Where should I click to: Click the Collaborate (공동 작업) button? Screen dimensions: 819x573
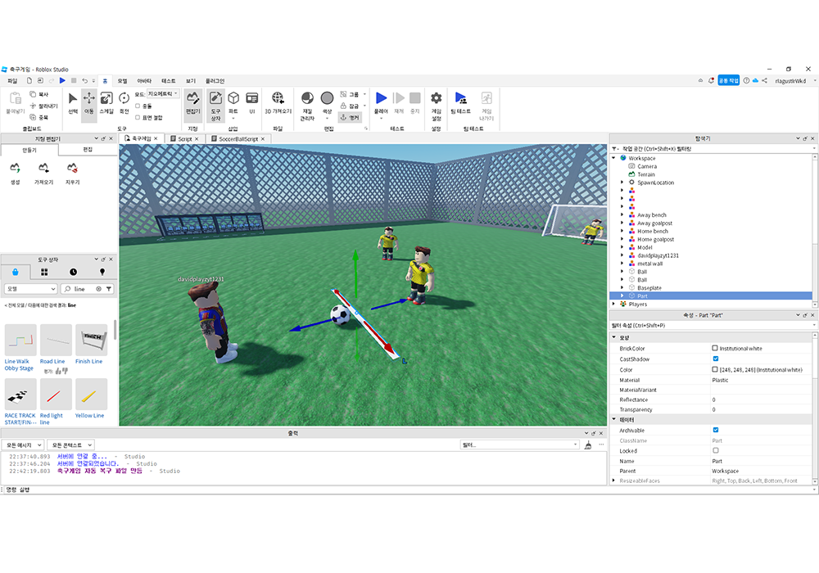coord(728,80)
